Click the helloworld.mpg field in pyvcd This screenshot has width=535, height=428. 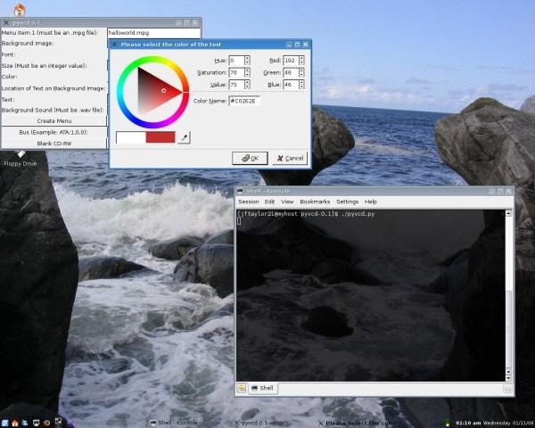[x=153, y=33]
